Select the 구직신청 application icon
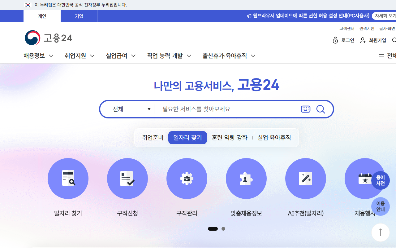 coord(127,179)
